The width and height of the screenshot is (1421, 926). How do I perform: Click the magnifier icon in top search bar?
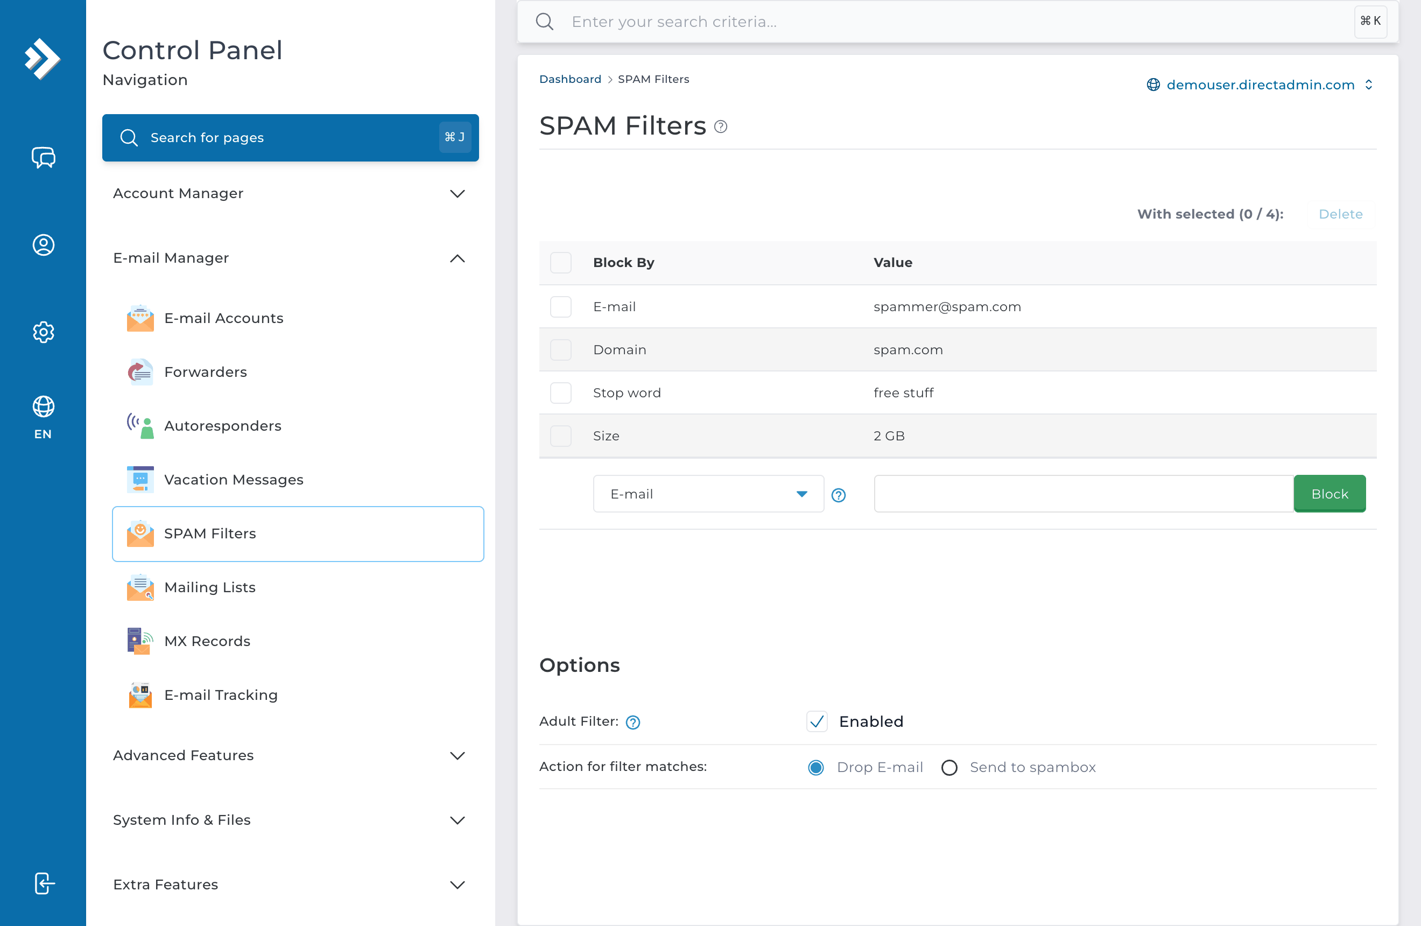click(x=545, y=22)
